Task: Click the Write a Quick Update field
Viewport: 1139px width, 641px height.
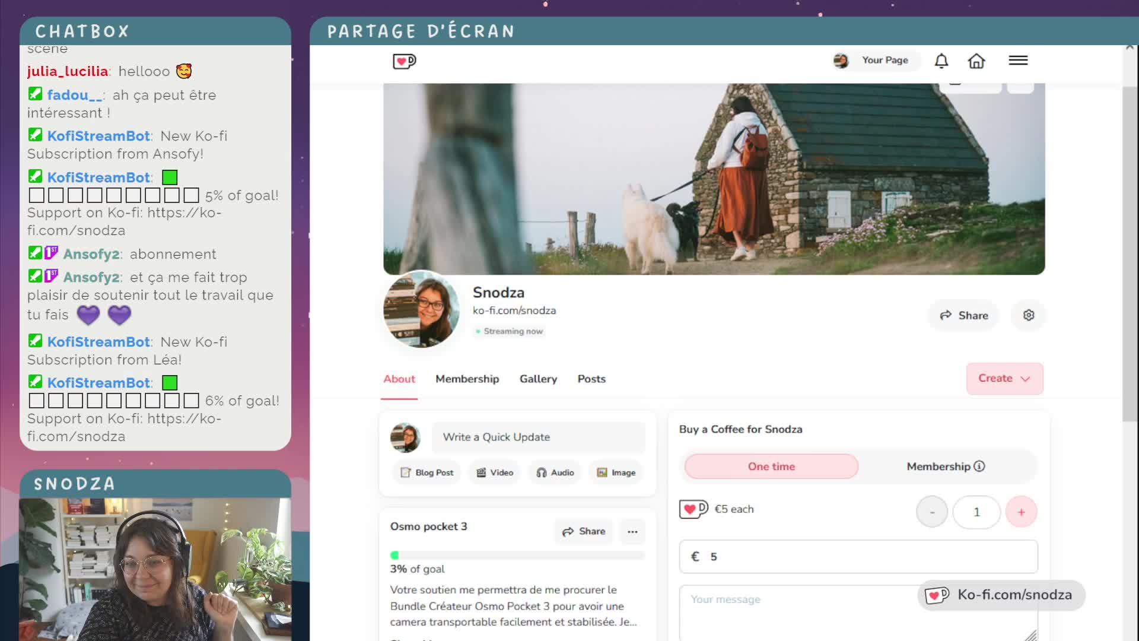Action: click(538, 437)
